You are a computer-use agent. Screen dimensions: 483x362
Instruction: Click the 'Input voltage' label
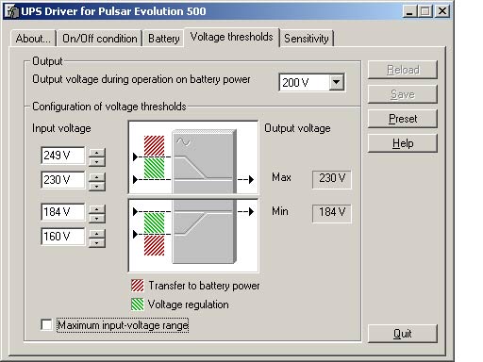(61, 128)
